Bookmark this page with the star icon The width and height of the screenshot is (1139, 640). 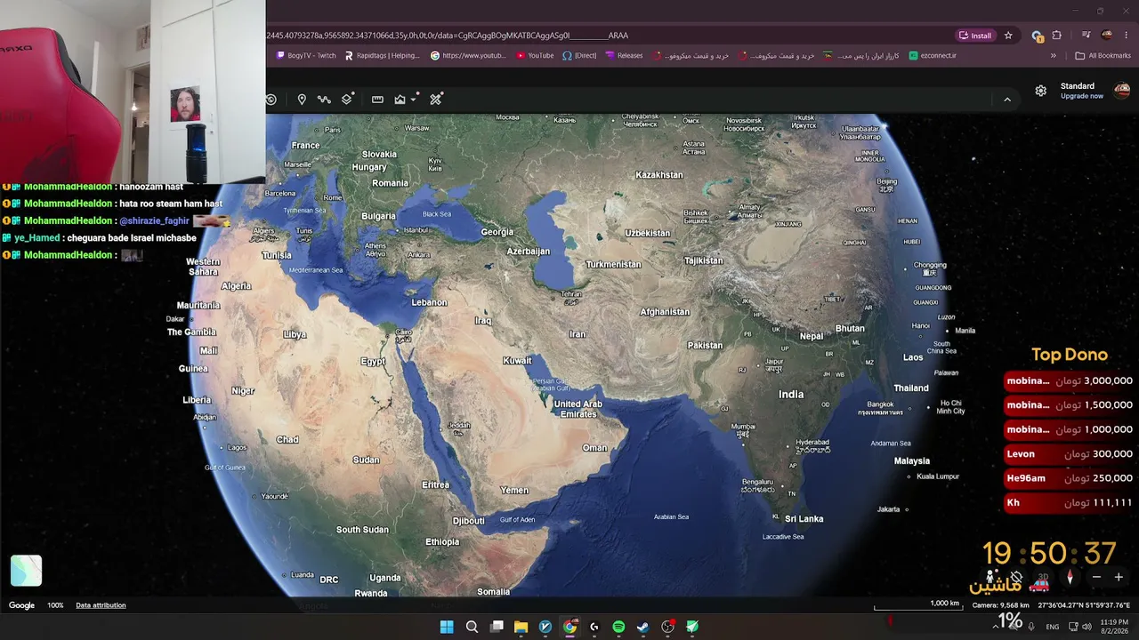point(1008,36)
